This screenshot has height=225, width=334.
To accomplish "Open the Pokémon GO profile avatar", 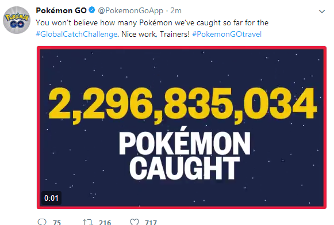I will (x=17, y=20).
